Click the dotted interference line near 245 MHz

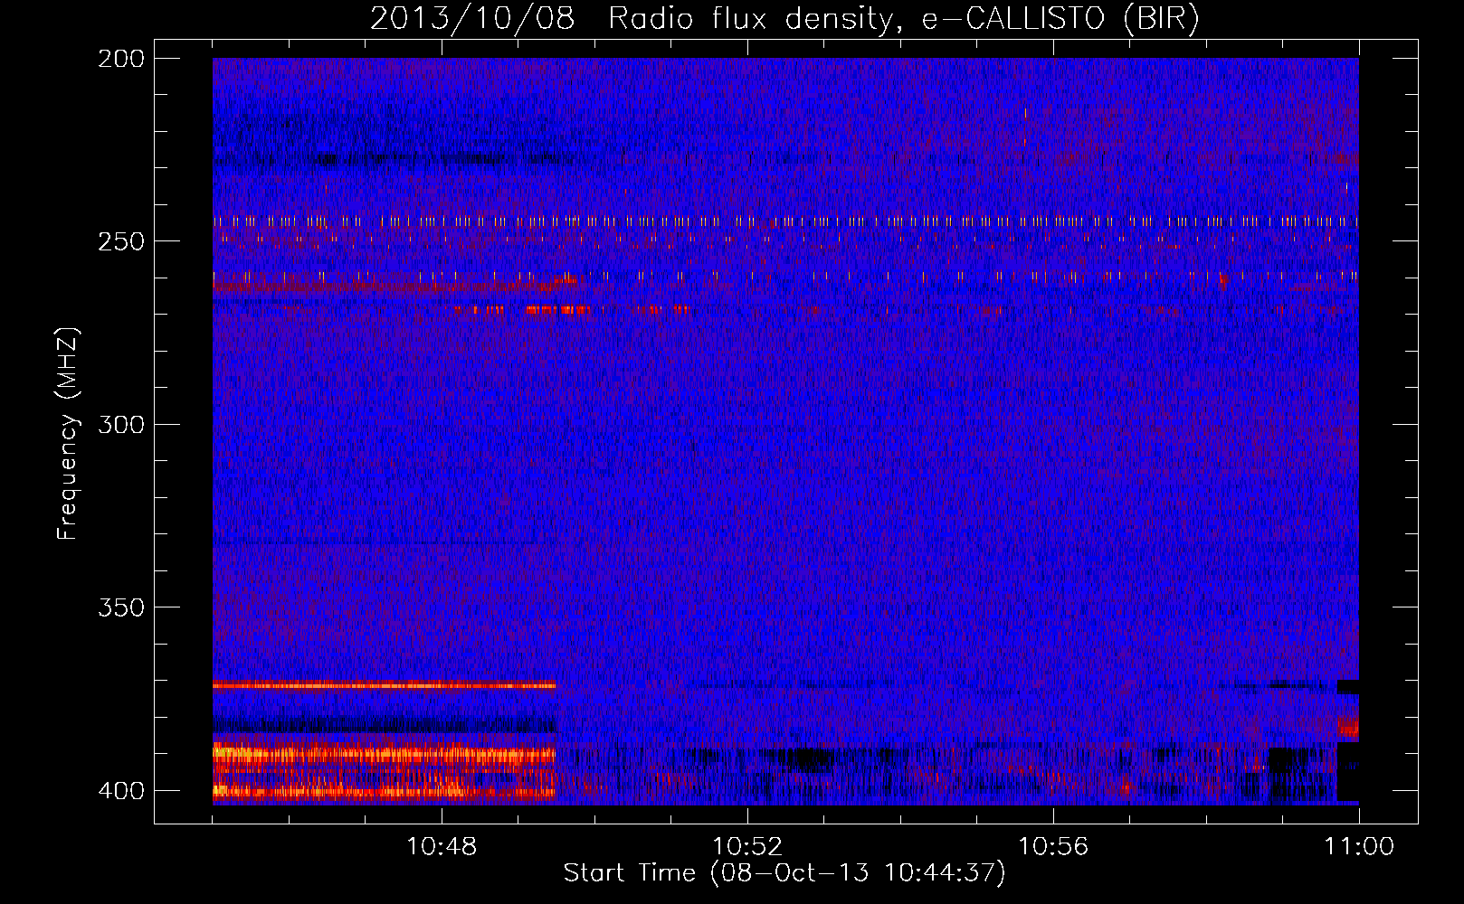pos(785,221)
